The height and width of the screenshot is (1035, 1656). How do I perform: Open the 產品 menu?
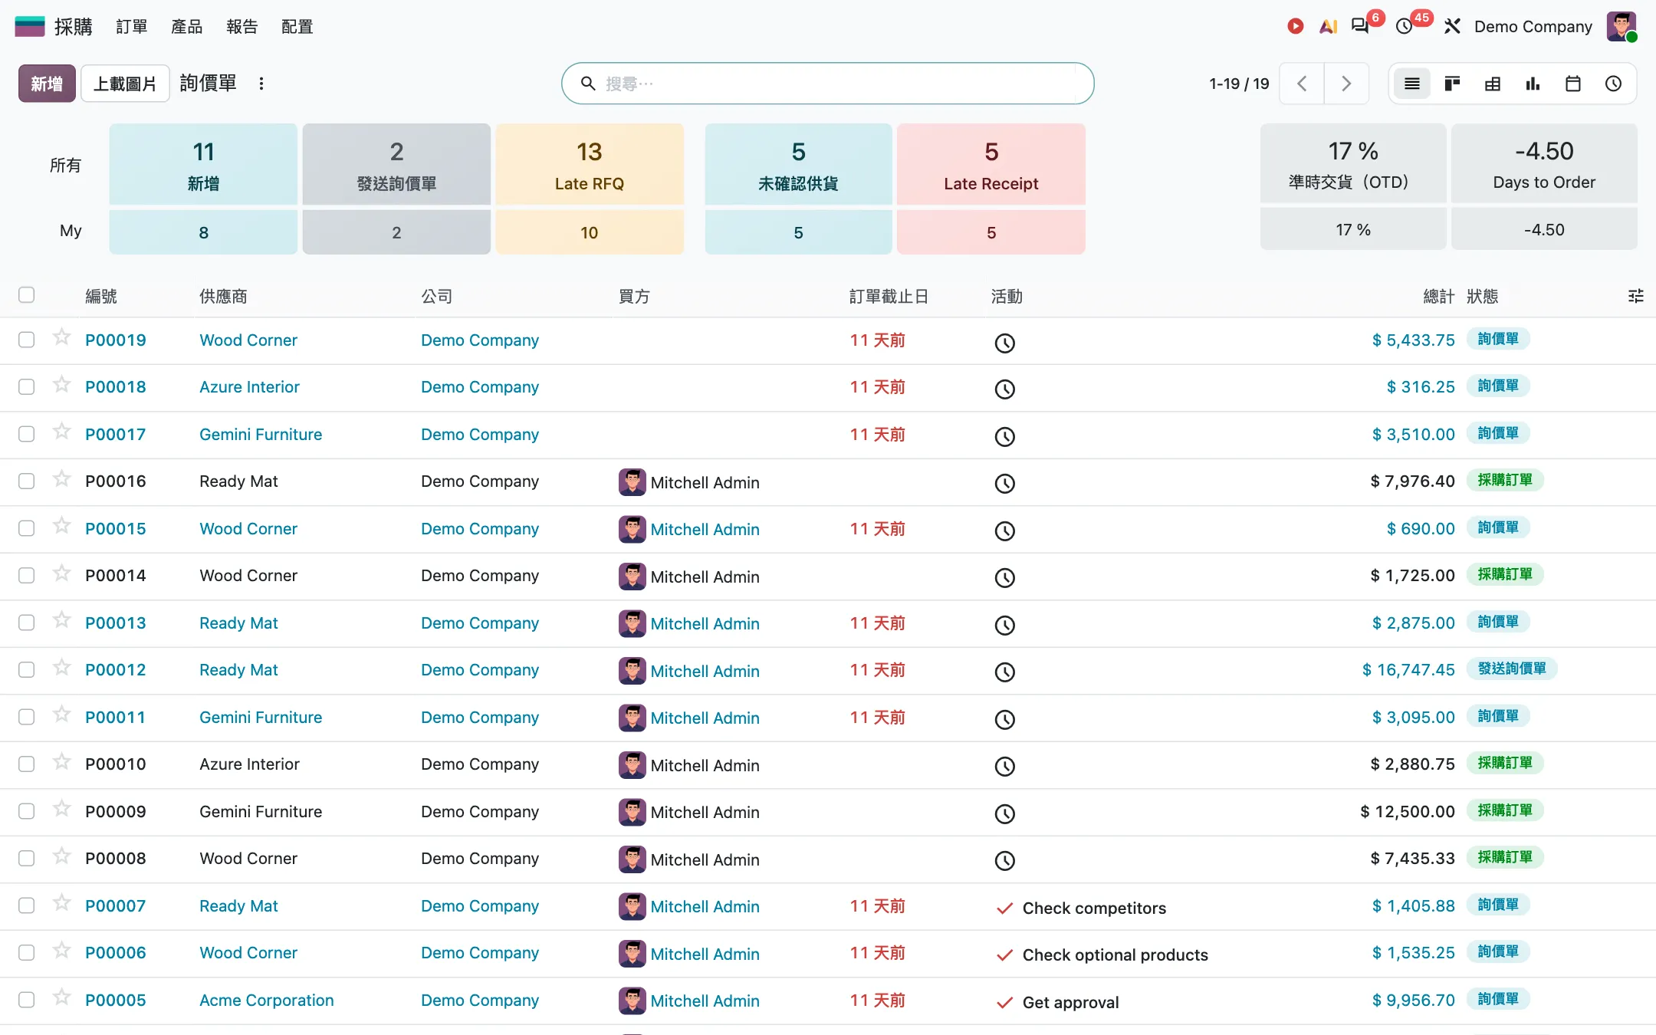[x=187, y=26]
